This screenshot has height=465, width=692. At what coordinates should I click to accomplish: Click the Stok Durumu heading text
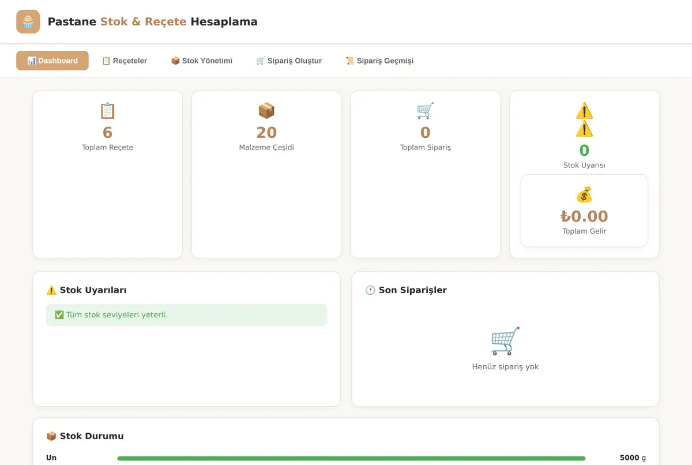(92, 436)
